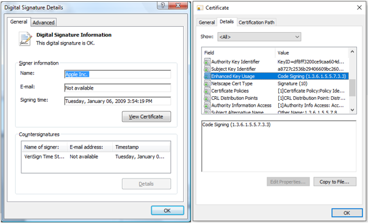Select the Details tab in Certificate window

(226, 22)
